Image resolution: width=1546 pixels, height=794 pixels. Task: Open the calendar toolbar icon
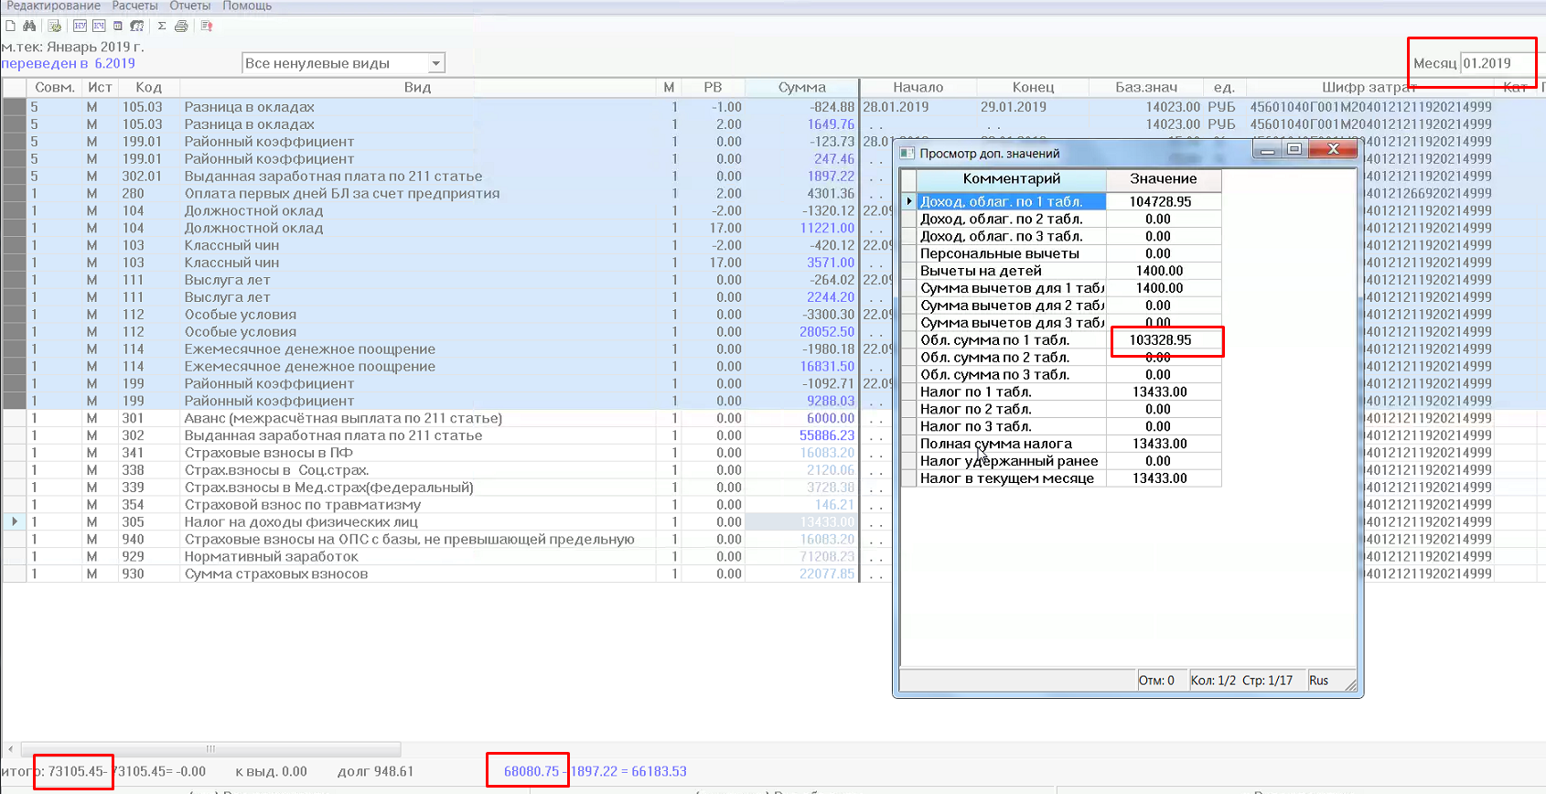tap(118, 26)
